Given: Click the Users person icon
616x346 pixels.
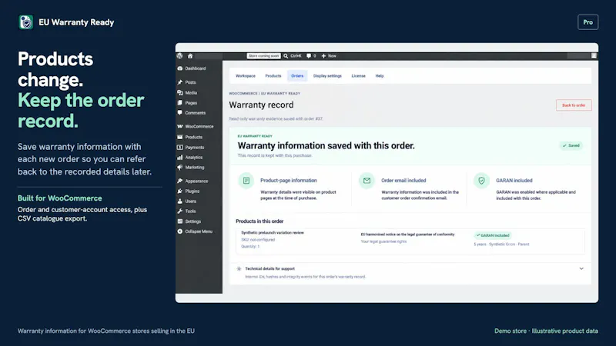Looking at the screenshot, I should click(180, 201).
